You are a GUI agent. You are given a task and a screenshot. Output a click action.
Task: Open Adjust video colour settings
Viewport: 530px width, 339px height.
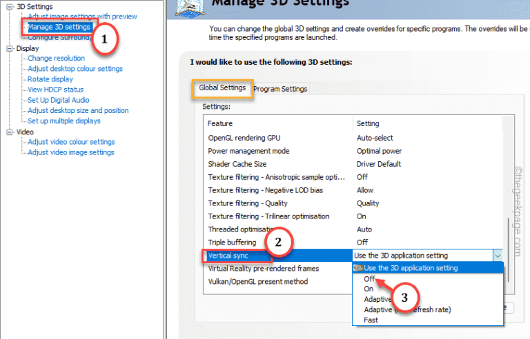point(71,142)
